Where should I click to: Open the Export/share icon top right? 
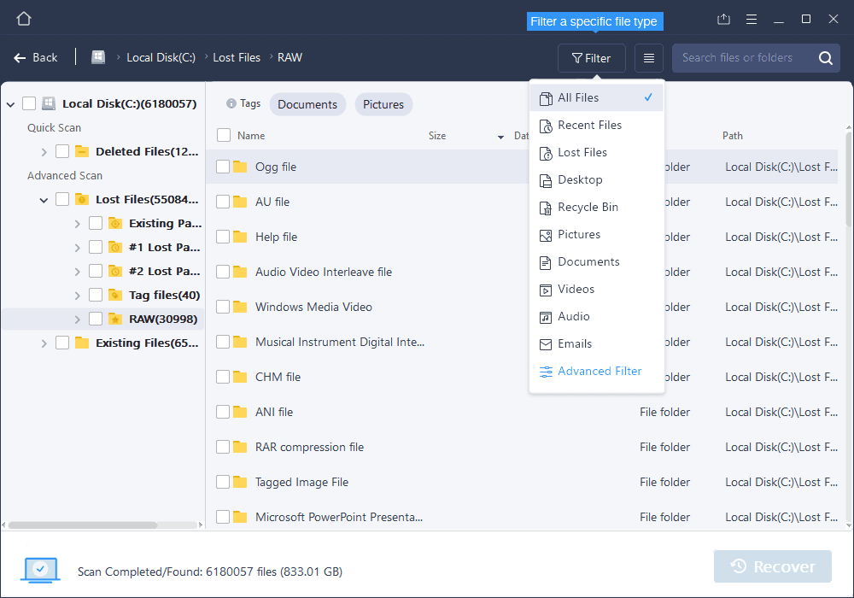(723, 18)
